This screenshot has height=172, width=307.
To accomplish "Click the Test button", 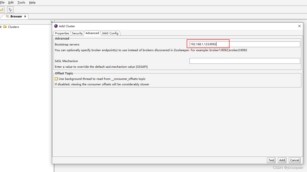I will [x=271, y=160].
